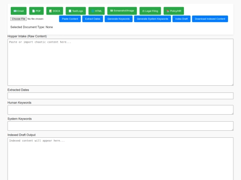Viewport: 241px width, 180px height.
Task: Click the Paste Content button
Action: [70, 19]
